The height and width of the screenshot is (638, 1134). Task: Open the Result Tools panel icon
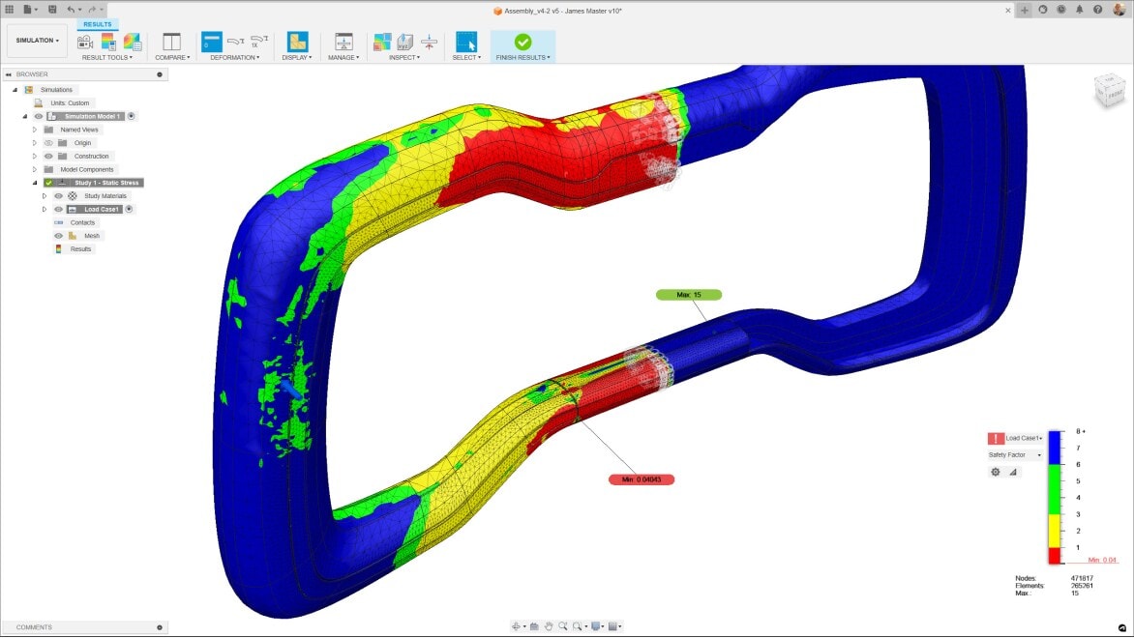click(84, 43)
